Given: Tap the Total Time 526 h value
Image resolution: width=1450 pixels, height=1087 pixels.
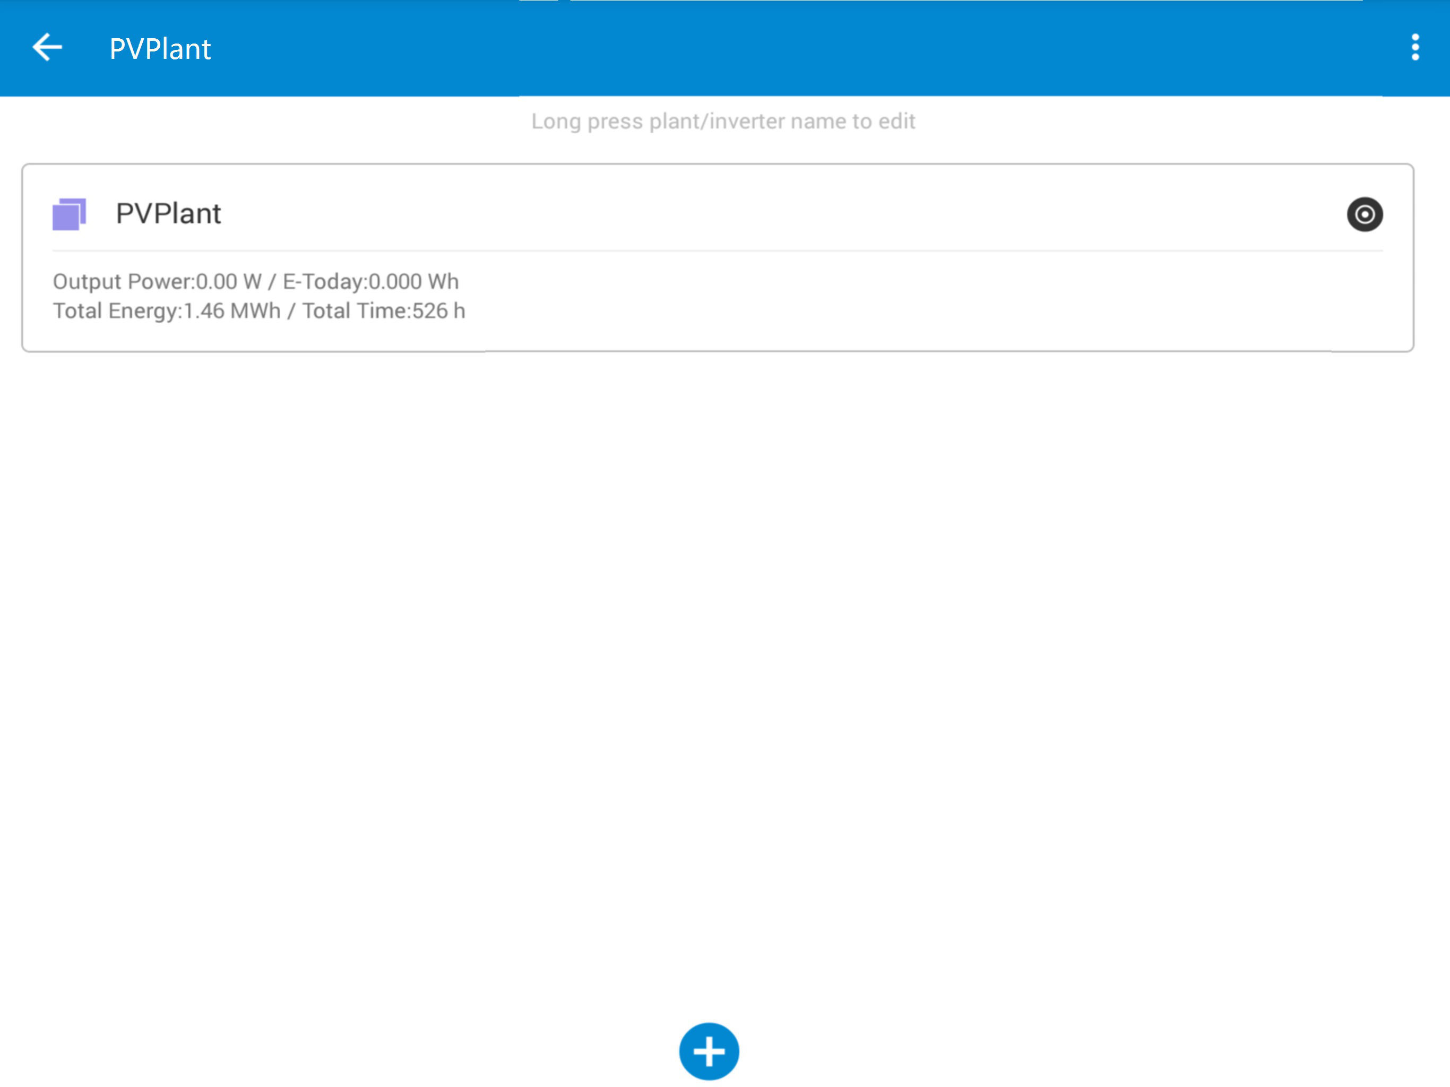Looking at the screenshot, I should 384,310.
